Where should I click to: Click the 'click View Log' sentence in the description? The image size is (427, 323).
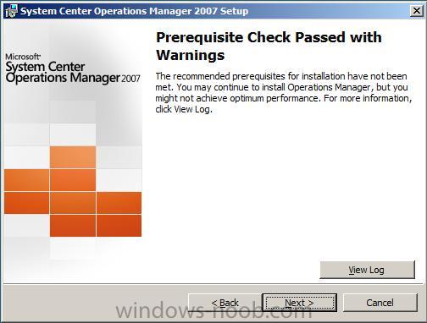(x=184, y=109)
